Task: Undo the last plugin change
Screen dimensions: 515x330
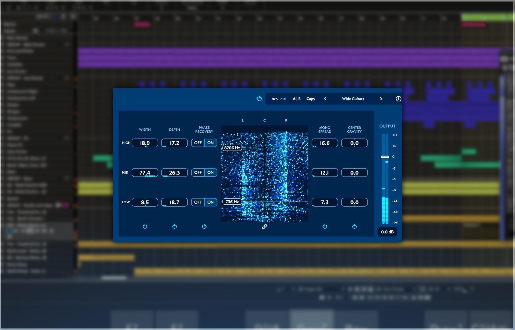Action: click(x=275, y=99)
